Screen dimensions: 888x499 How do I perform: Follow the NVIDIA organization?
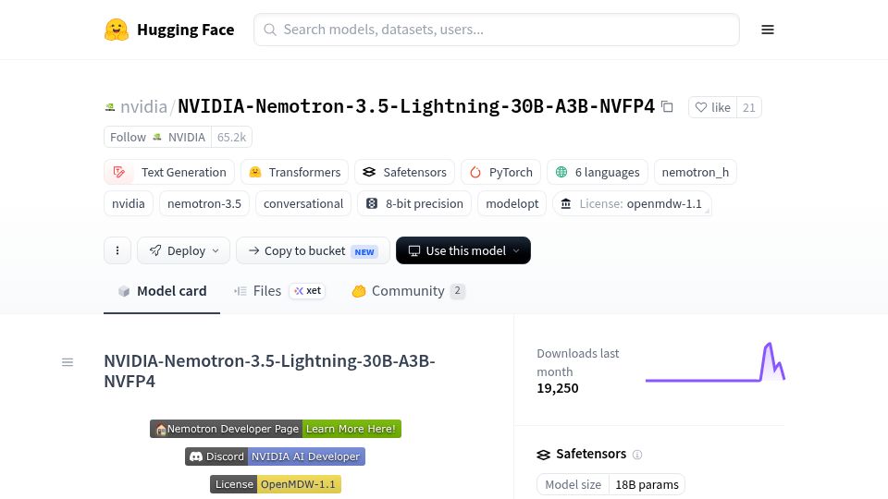(x=157, y=137)
